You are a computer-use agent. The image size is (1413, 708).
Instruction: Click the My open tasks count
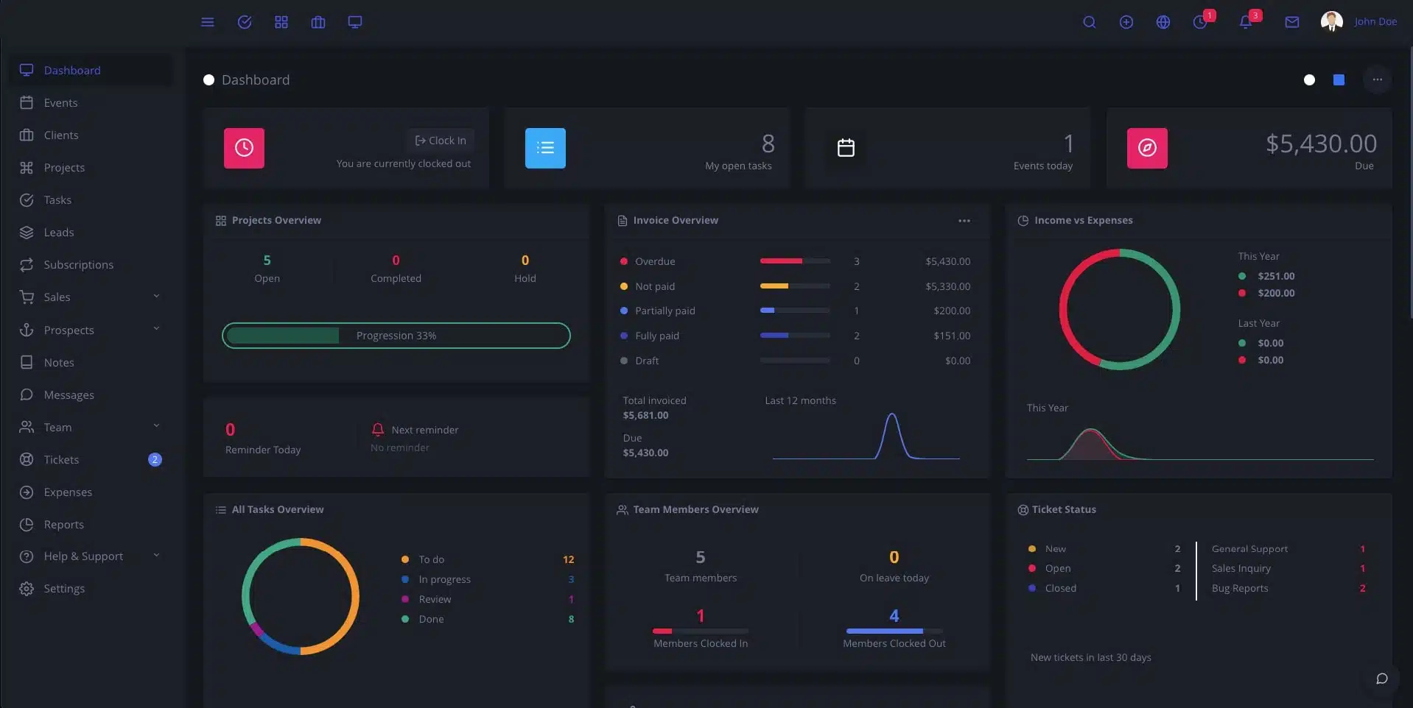pyautogui.click(x=768, y=143)
